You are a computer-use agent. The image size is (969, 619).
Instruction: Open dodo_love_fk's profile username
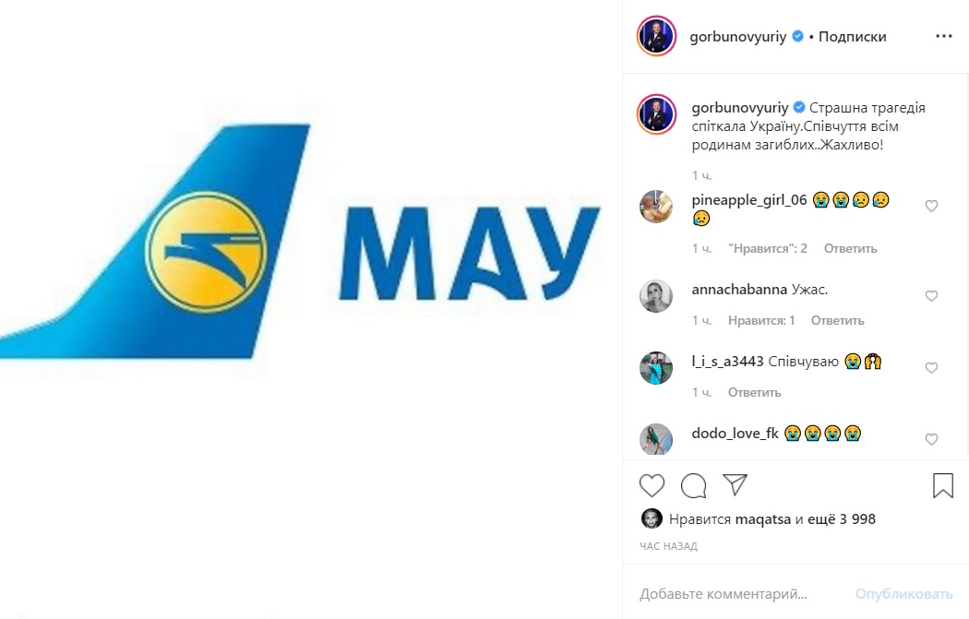(x=735, y=434)
